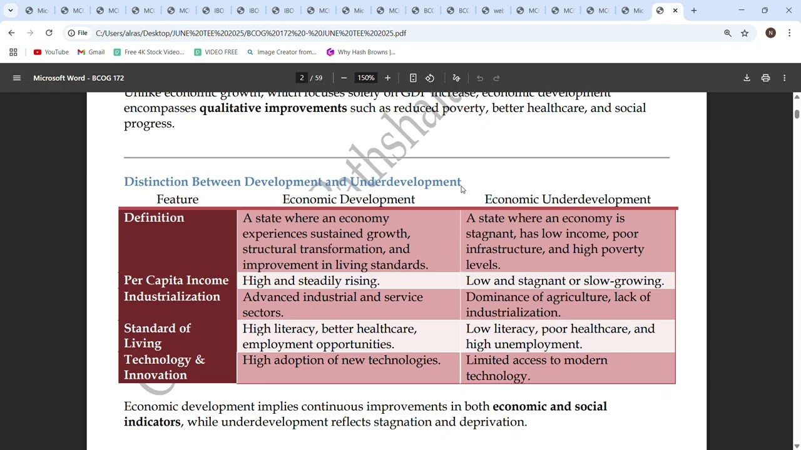Image resolution: width=801 pixels, height=450 pixels.
Task: Click the 'Definition' row label
Action: pos(154,218)
